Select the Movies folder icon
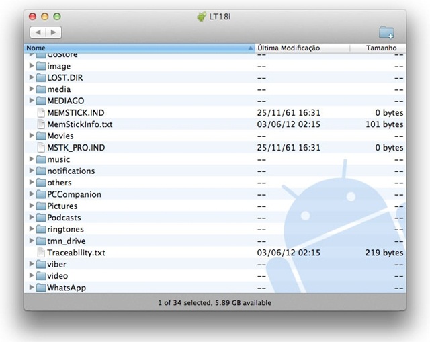 [x=41, y=136]
